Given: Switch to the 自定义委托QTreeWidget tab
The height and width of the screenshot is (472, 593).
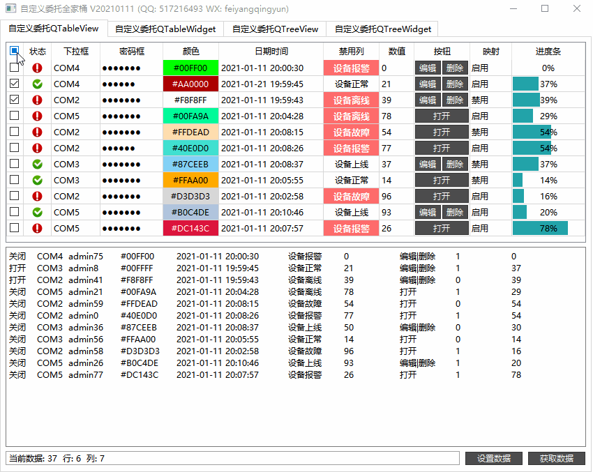Looking at the screenshot, I should point(383,29).
